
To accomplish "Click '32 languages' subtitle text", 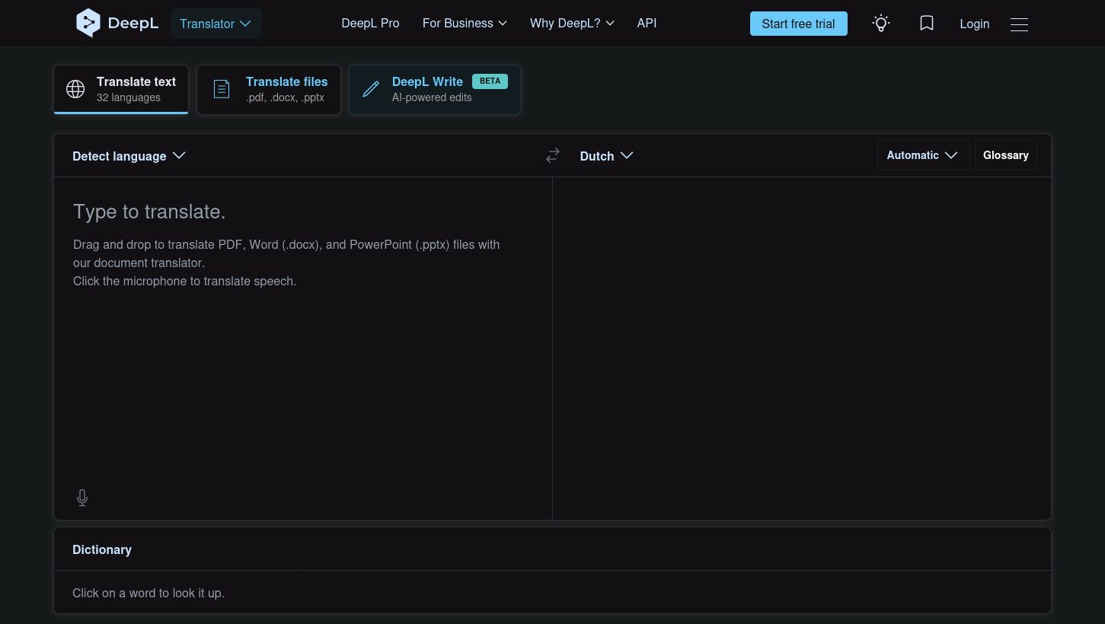I will (129, 97).
